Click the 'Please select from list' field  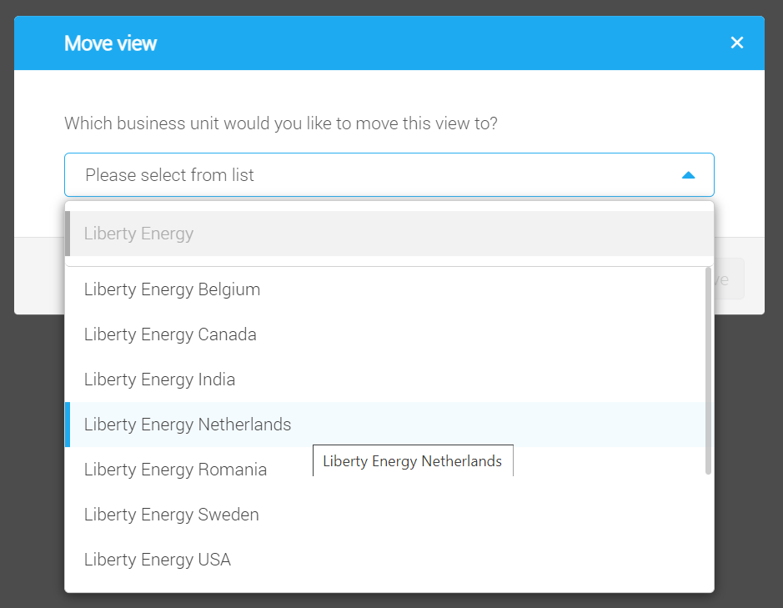[x=389, y=175]
